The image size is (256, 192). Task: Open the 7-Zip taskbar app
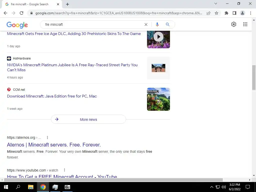[67, 187]
